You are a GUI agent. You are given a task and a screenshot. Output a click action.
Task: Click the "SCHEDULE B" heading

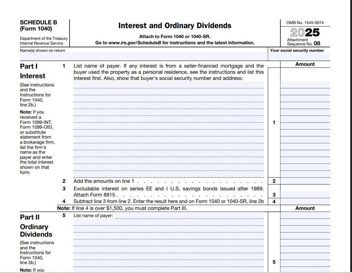pyautogui.click(x=39, y=22)
